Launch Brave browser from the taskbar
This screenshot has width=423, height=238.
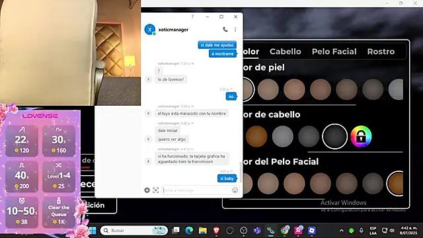(216, 230)
